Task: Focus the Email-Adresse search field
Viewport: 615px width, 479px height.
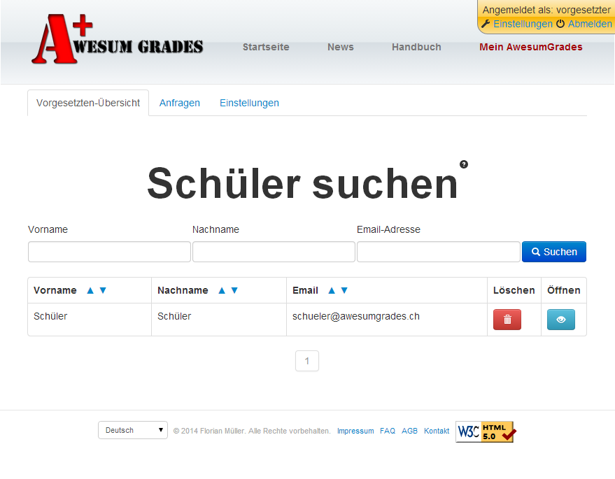Action: [438, 252]
